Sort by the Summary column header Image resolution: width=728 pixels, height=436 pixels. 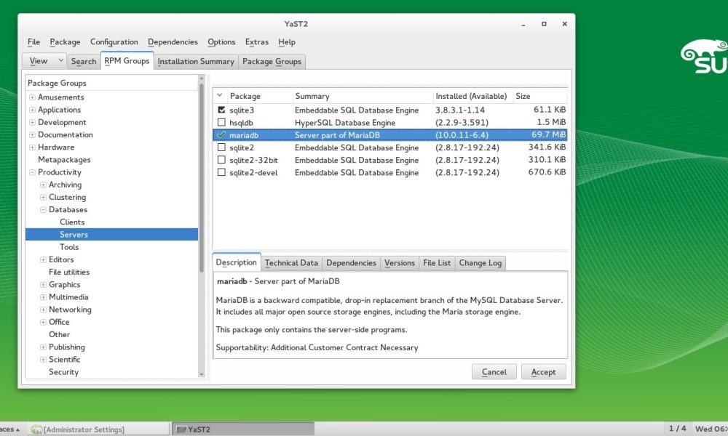coord(363,96)
